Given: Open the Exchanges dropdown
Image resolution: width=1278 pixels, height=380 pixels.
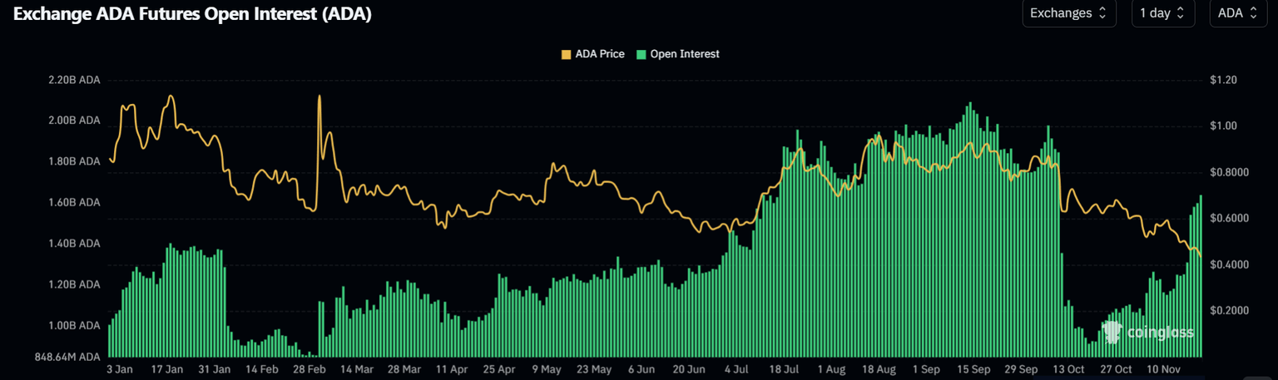Looking at the screenshot, I should pyautogui.click(x=1068, y=13).
